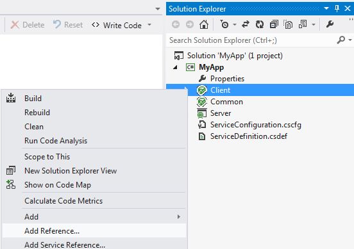
Task: Click the View Class Diagram toolbar icon
Action: pos(303,24)
